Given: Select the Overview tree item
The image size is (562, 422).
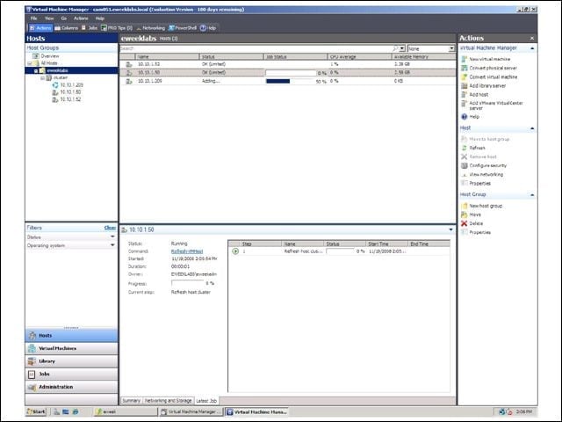Looking at the screenshot, I should tap(50, 56).
